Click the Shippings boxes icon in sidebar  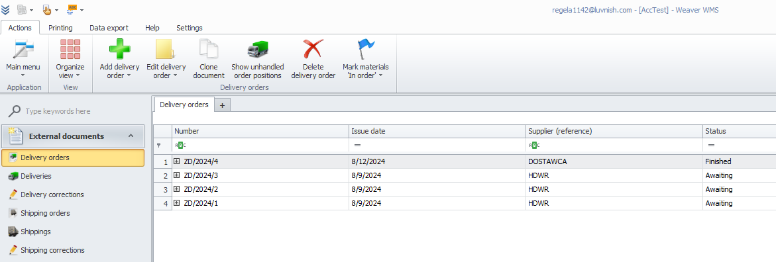(x=13, y=232)
